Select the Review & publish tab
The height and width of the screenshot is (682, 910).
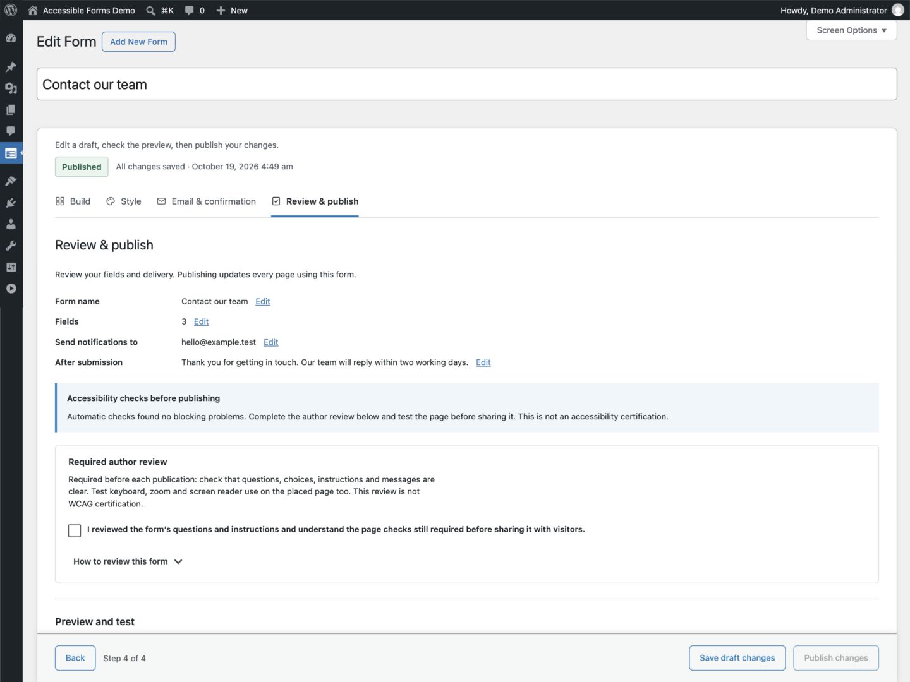[x=315, y=201]
